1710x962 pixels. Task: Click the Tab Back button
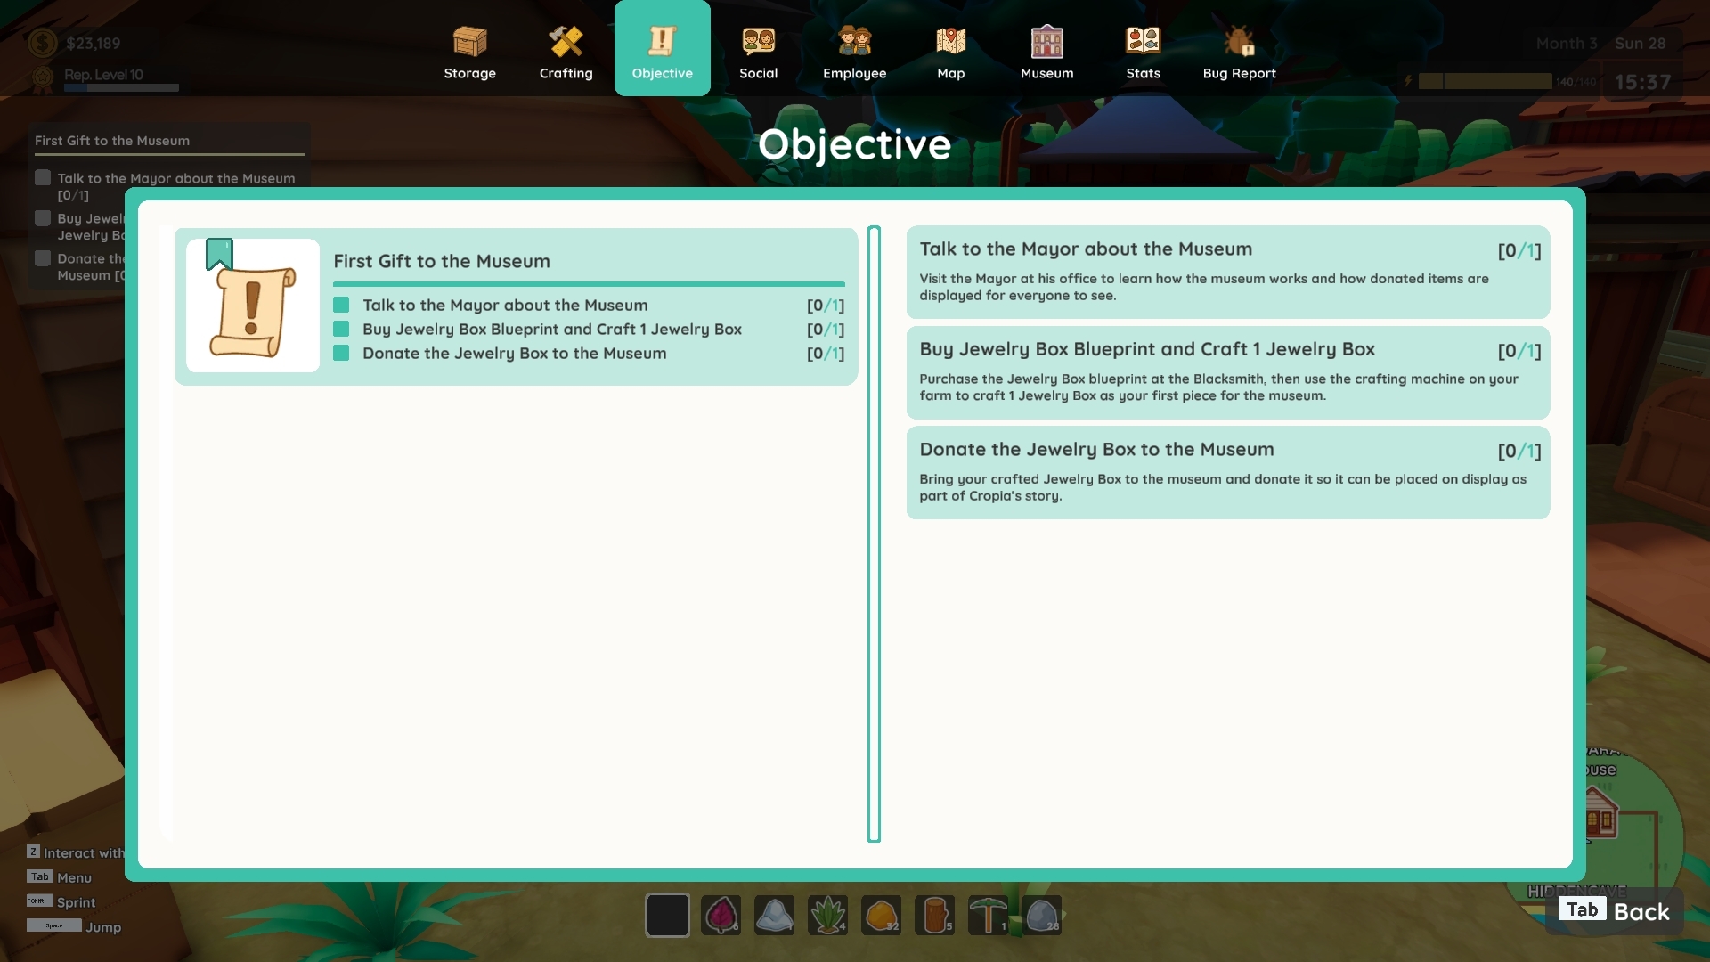pos(1614,910)
